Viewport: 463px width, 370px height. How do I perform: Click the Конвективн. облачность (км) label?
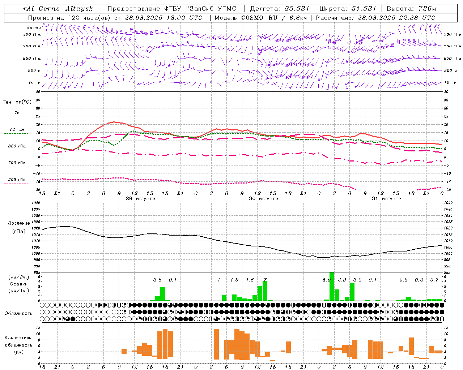coord(18,345)
